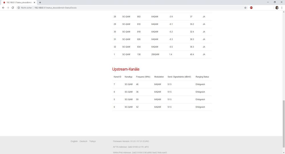Image resolution: width=285 pixels, height=154 pixels.
Task: Click upstream frequency value 59
Action: (x=137, y=99)
